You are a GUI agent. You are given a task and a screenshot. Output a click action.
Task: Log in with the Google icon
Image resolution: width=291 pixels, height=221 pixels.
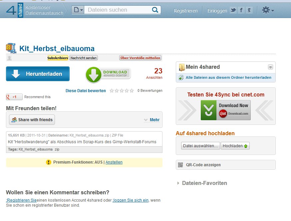click(x=249, y=10)
